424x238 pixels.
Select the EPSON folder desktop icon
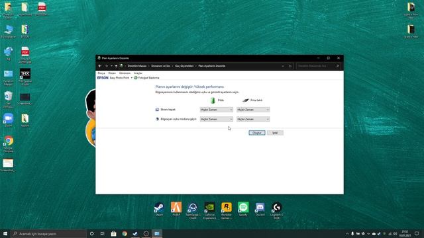(25, 31)
